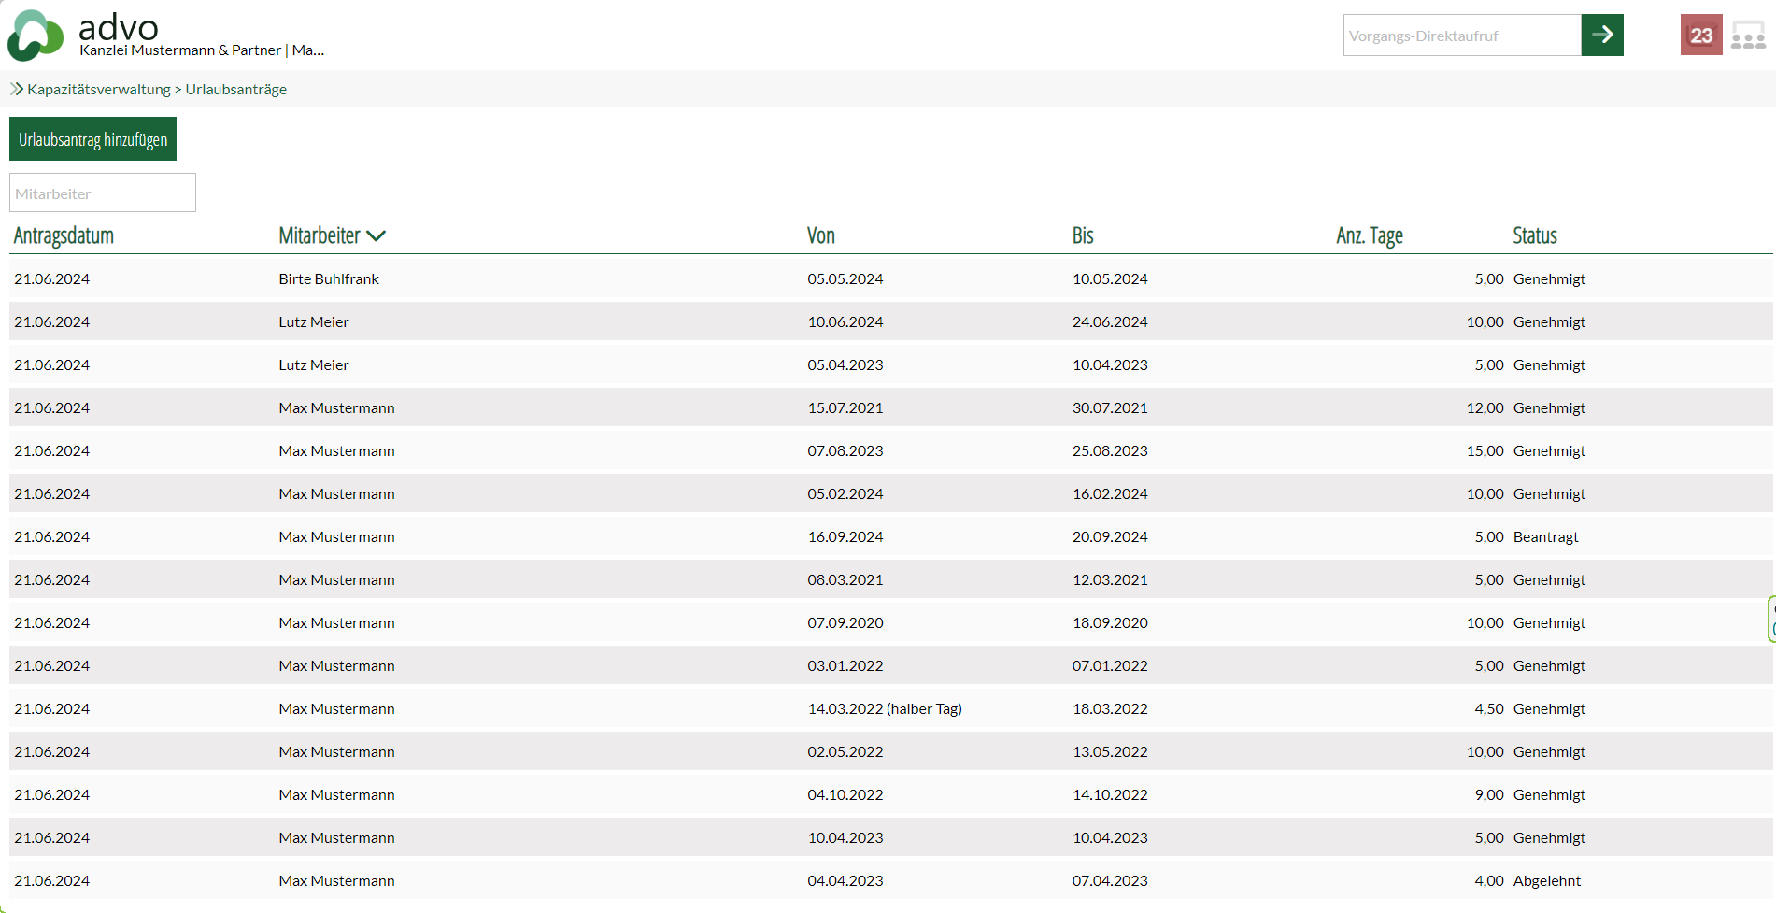Click the Vorgangs-Direktaufruf input field
This screenshot has width=1776, height=913.
(x=1461, y=36)
